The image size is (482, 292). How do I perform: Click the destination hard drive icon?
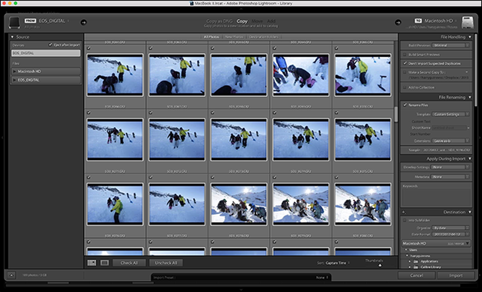tap(468, 23)
